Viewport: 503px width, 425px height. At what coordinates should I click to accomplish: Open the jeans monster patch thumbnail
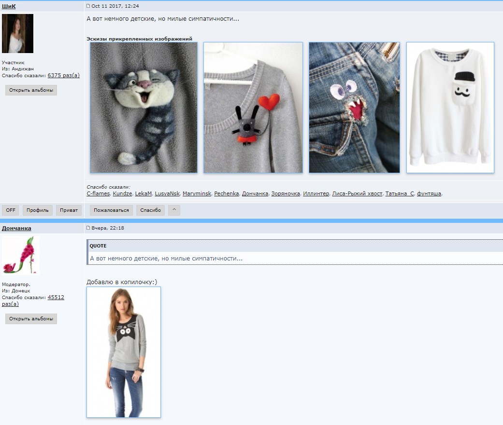click(x=354, y=108)
